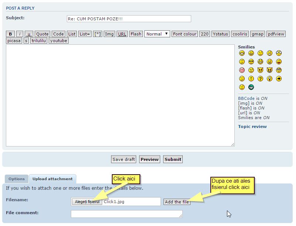Image resolution: width=296 pixels, height=226 pixels.
Task: Insert the black arrow smiley
Action: coord(279,79)
